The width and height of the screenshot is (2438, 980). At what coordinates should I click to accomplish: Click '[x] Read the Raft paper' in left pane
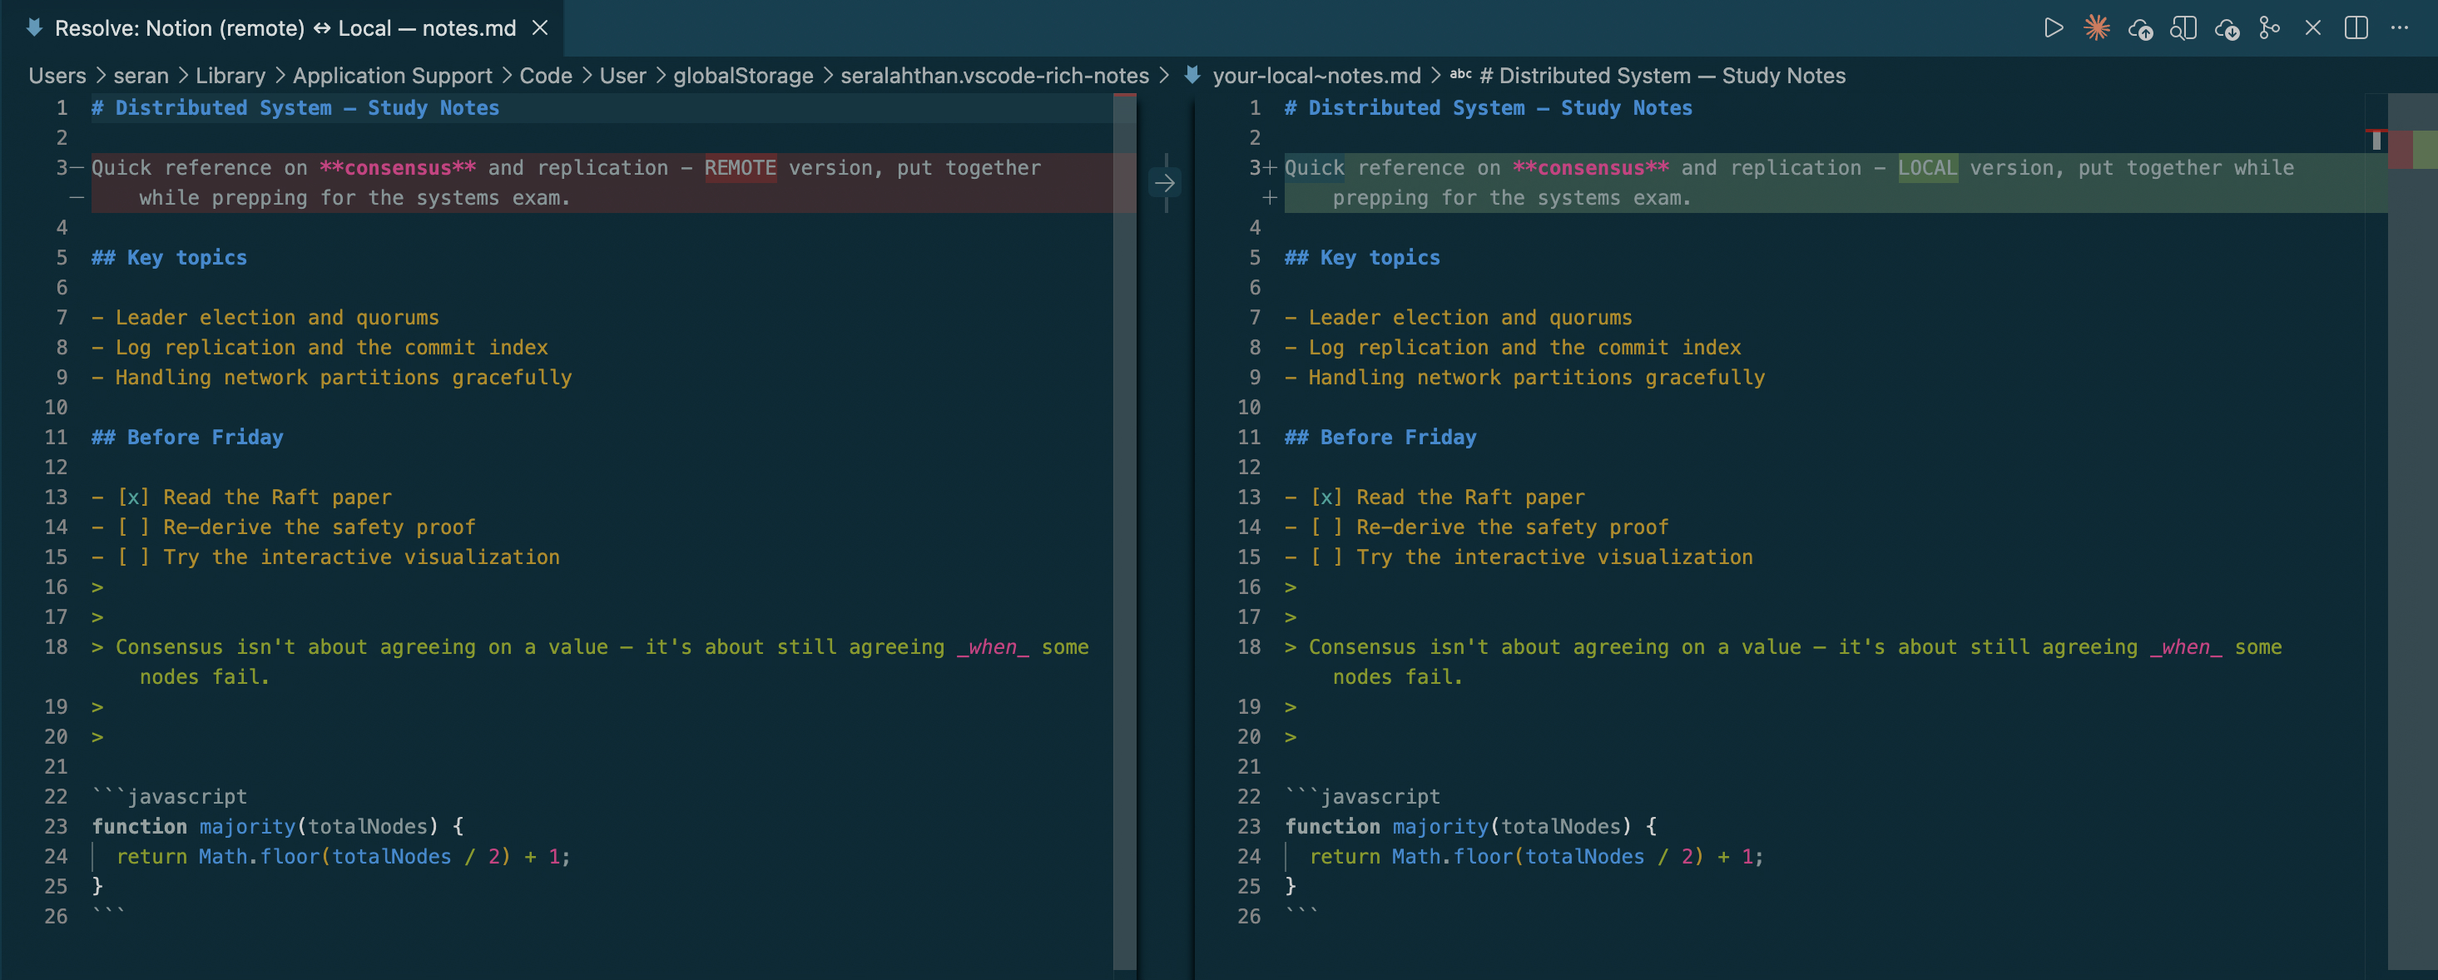click(254, 497)
